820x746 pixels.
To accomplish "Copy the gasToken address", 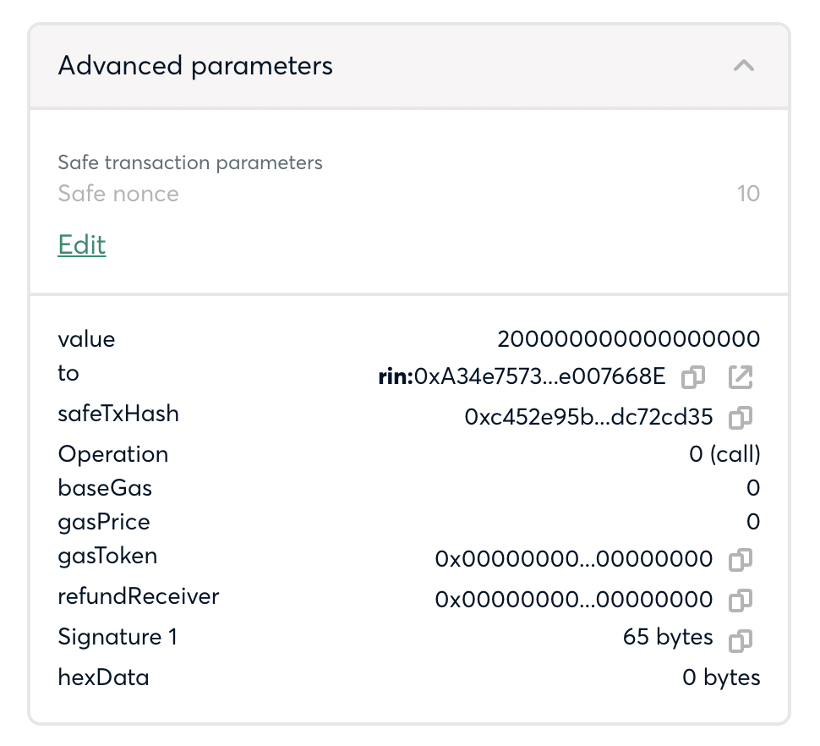I will pos(741,559).
